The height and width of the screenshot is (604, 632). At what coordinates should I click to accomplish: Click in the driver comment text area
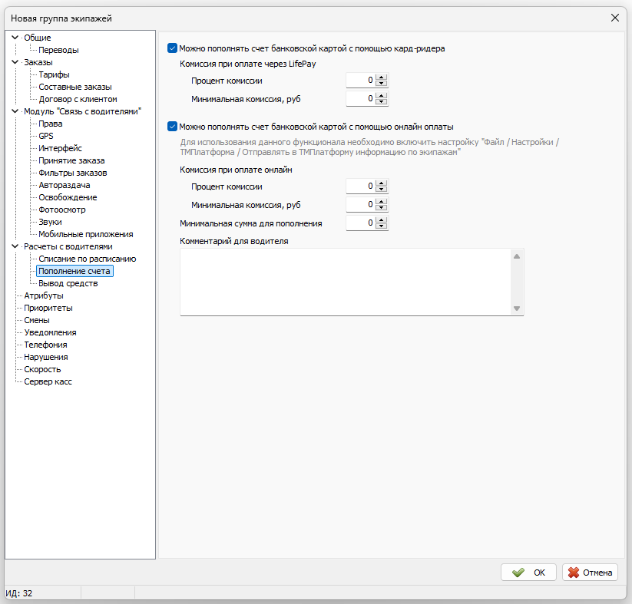coord(346,281)
